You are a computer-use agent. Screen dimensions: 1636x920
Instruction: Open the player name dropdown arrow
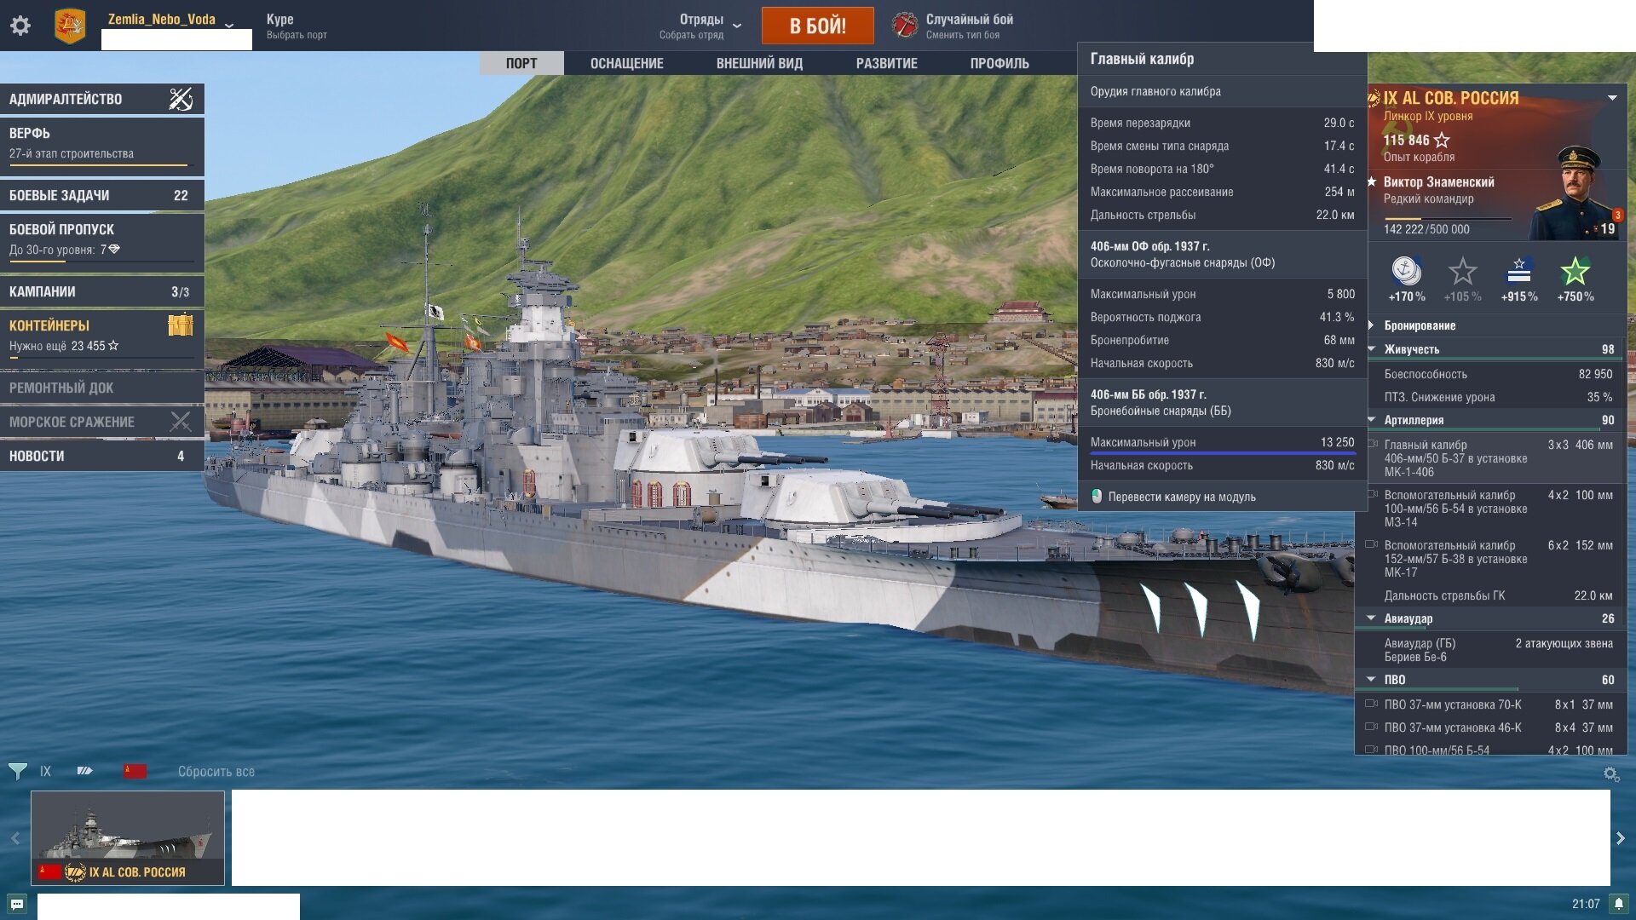(x=229, y=26)
